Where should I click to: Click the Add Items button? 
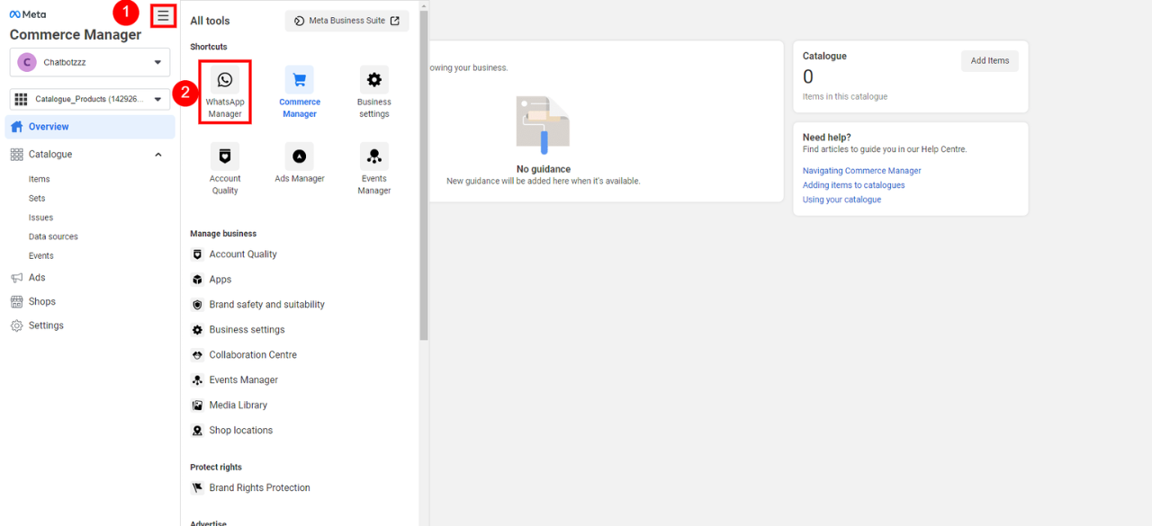click(990, 61)
